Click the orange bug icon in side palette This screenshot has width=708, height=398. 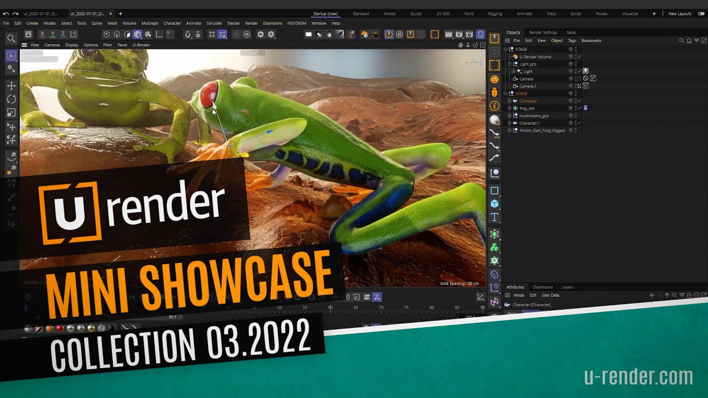(494, 92)
